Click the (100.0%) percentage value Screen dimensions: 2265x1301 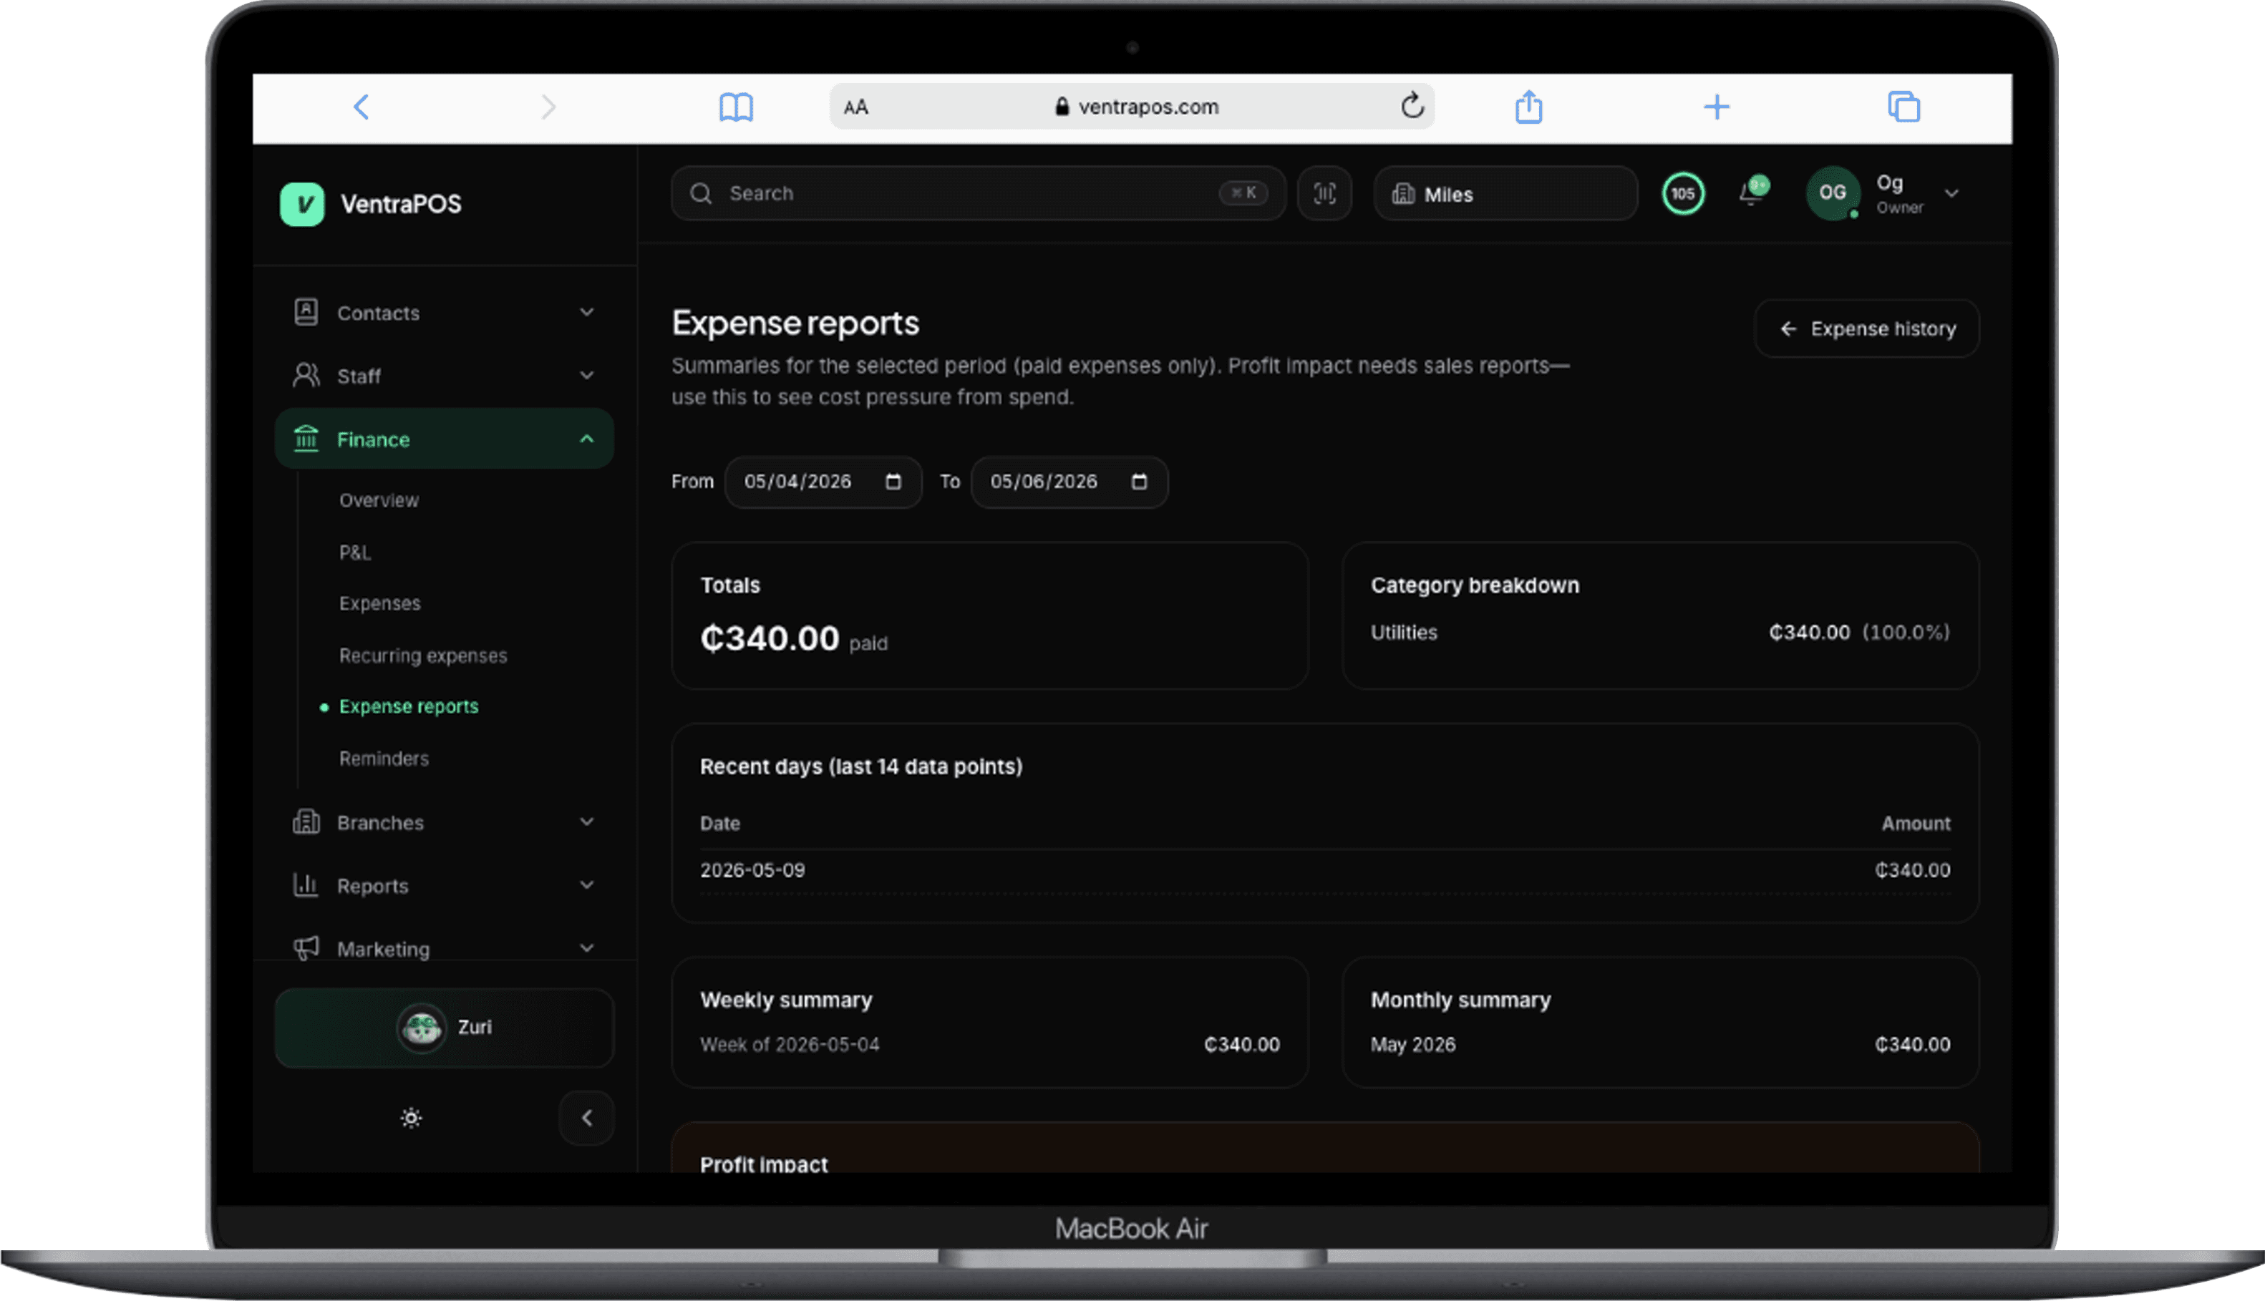click(1906, 633)
